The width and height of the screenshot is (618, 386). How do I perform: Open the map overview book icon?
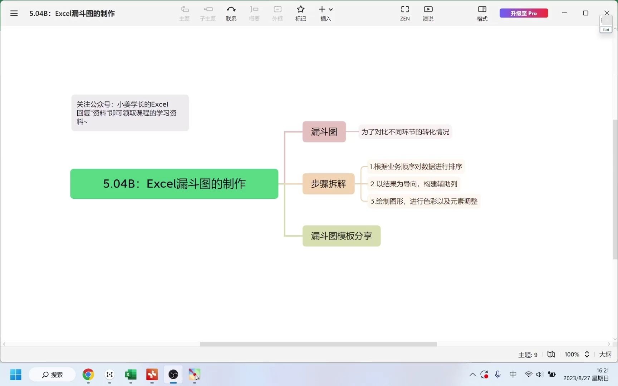click(551, 355)
